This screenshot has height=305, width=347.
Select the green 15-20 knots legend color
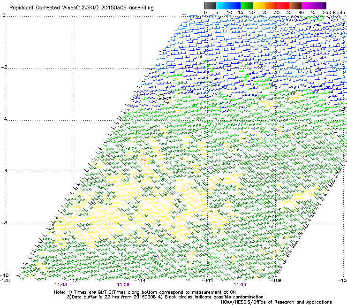[247, 6]
